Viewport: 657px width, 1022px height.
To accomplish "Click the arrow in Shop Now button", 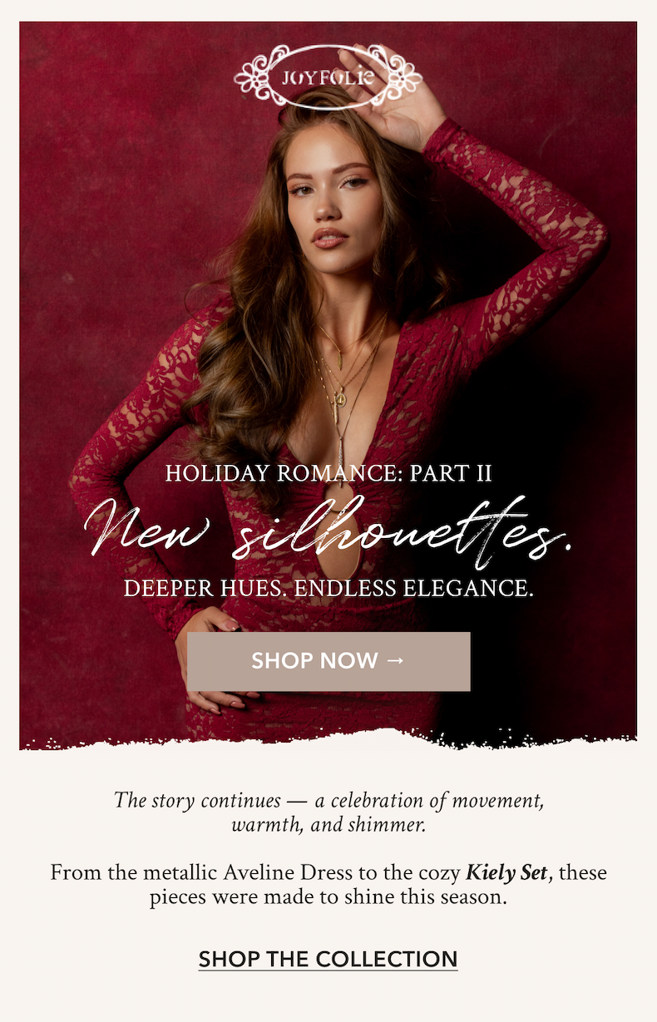I will coord(395,660).
